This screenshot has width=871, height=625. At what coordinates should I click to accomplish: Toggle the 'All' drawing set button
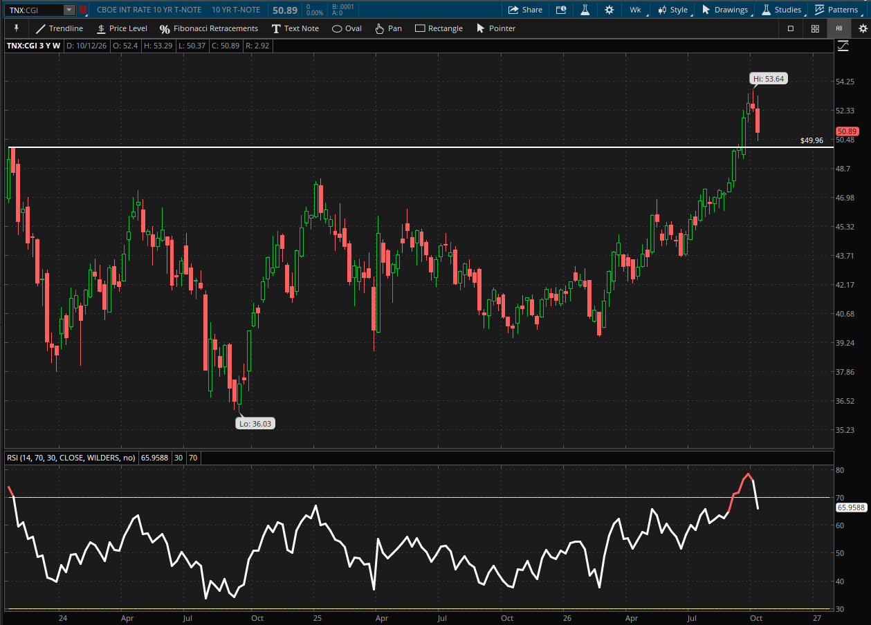(x=838, y=28)
